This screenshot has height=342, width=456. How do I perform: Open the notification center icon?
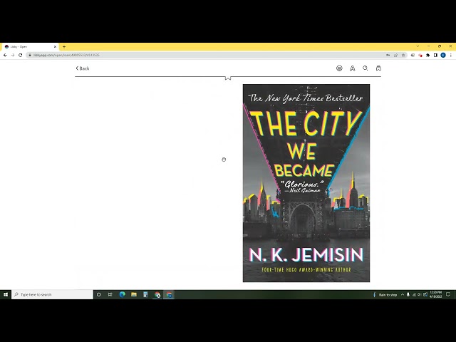(x=448, y=294)
